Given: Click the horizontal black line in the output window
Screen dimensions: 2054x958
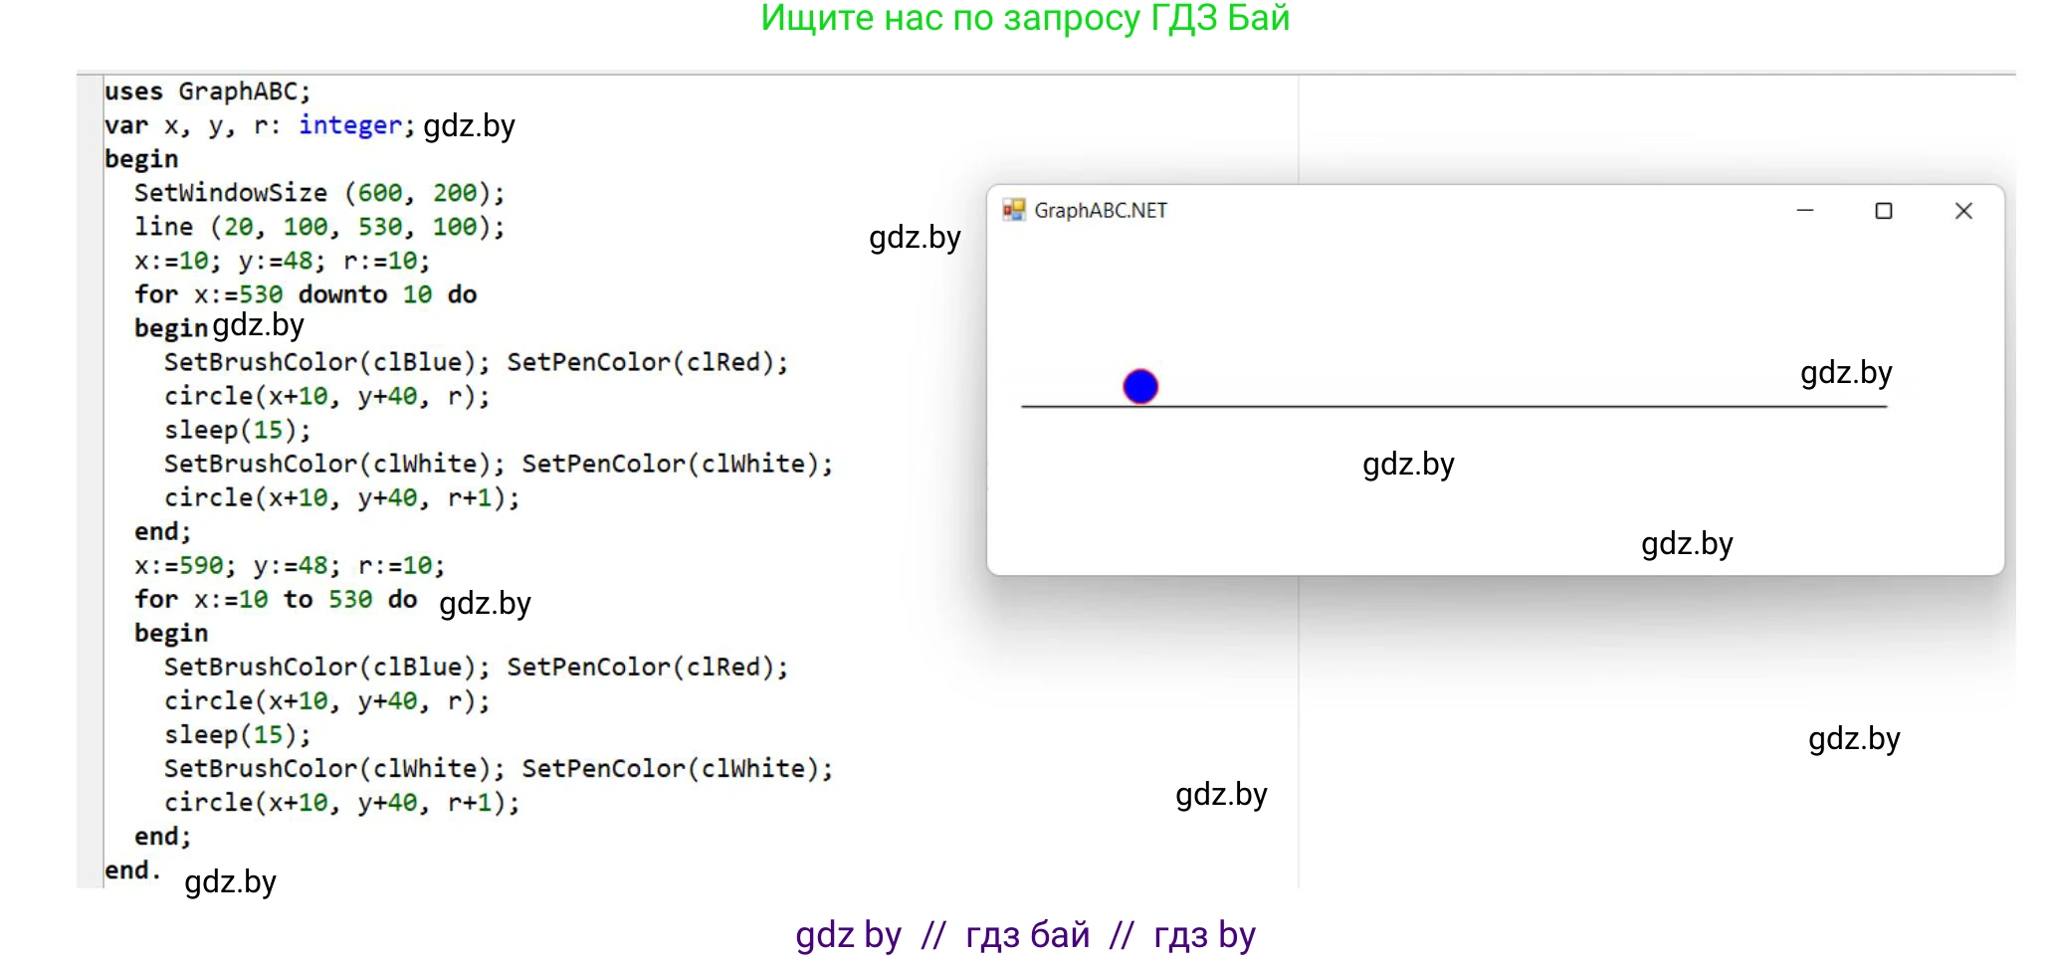Looking at the screenshot, I should (x=1453, y=406).
